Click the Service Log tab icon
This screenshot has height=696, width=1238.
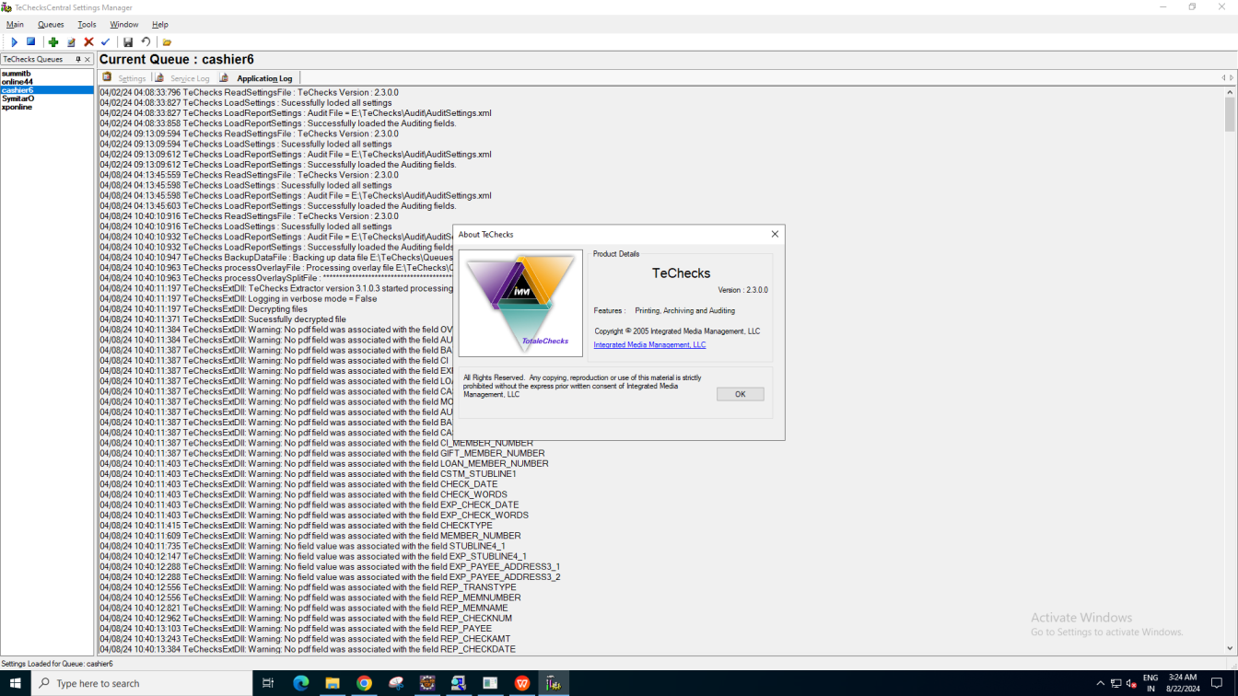(x=159, y=77)
